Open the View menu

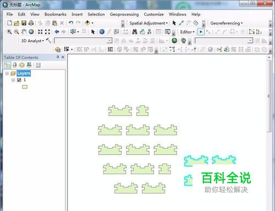tap(35, 14)
